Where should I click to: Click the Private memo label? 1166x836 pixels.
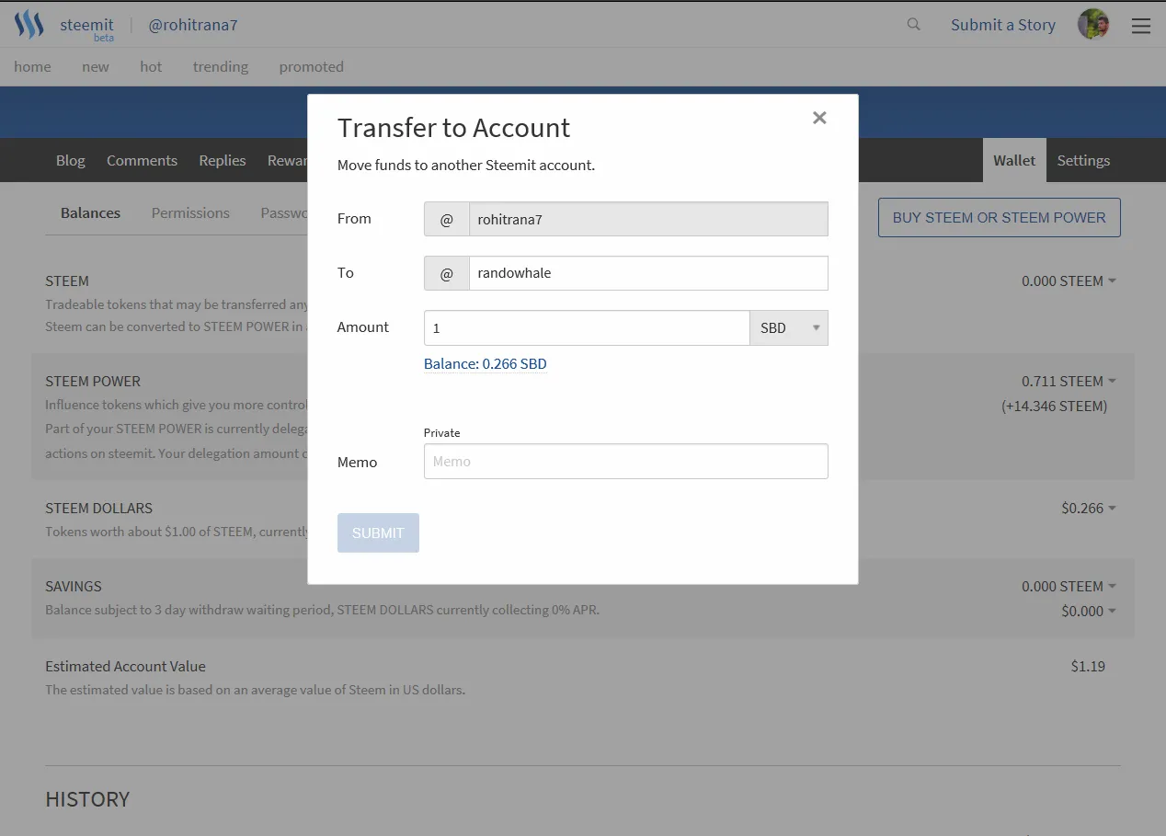442,433
